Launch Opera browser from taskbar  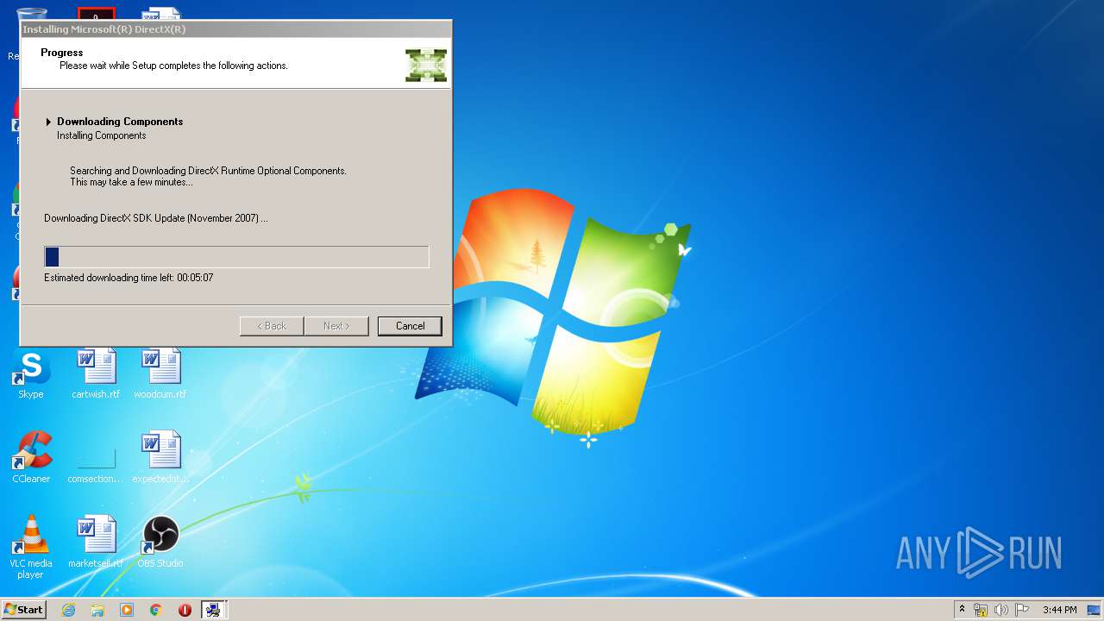pyautogui.click(x=185, y=610)
